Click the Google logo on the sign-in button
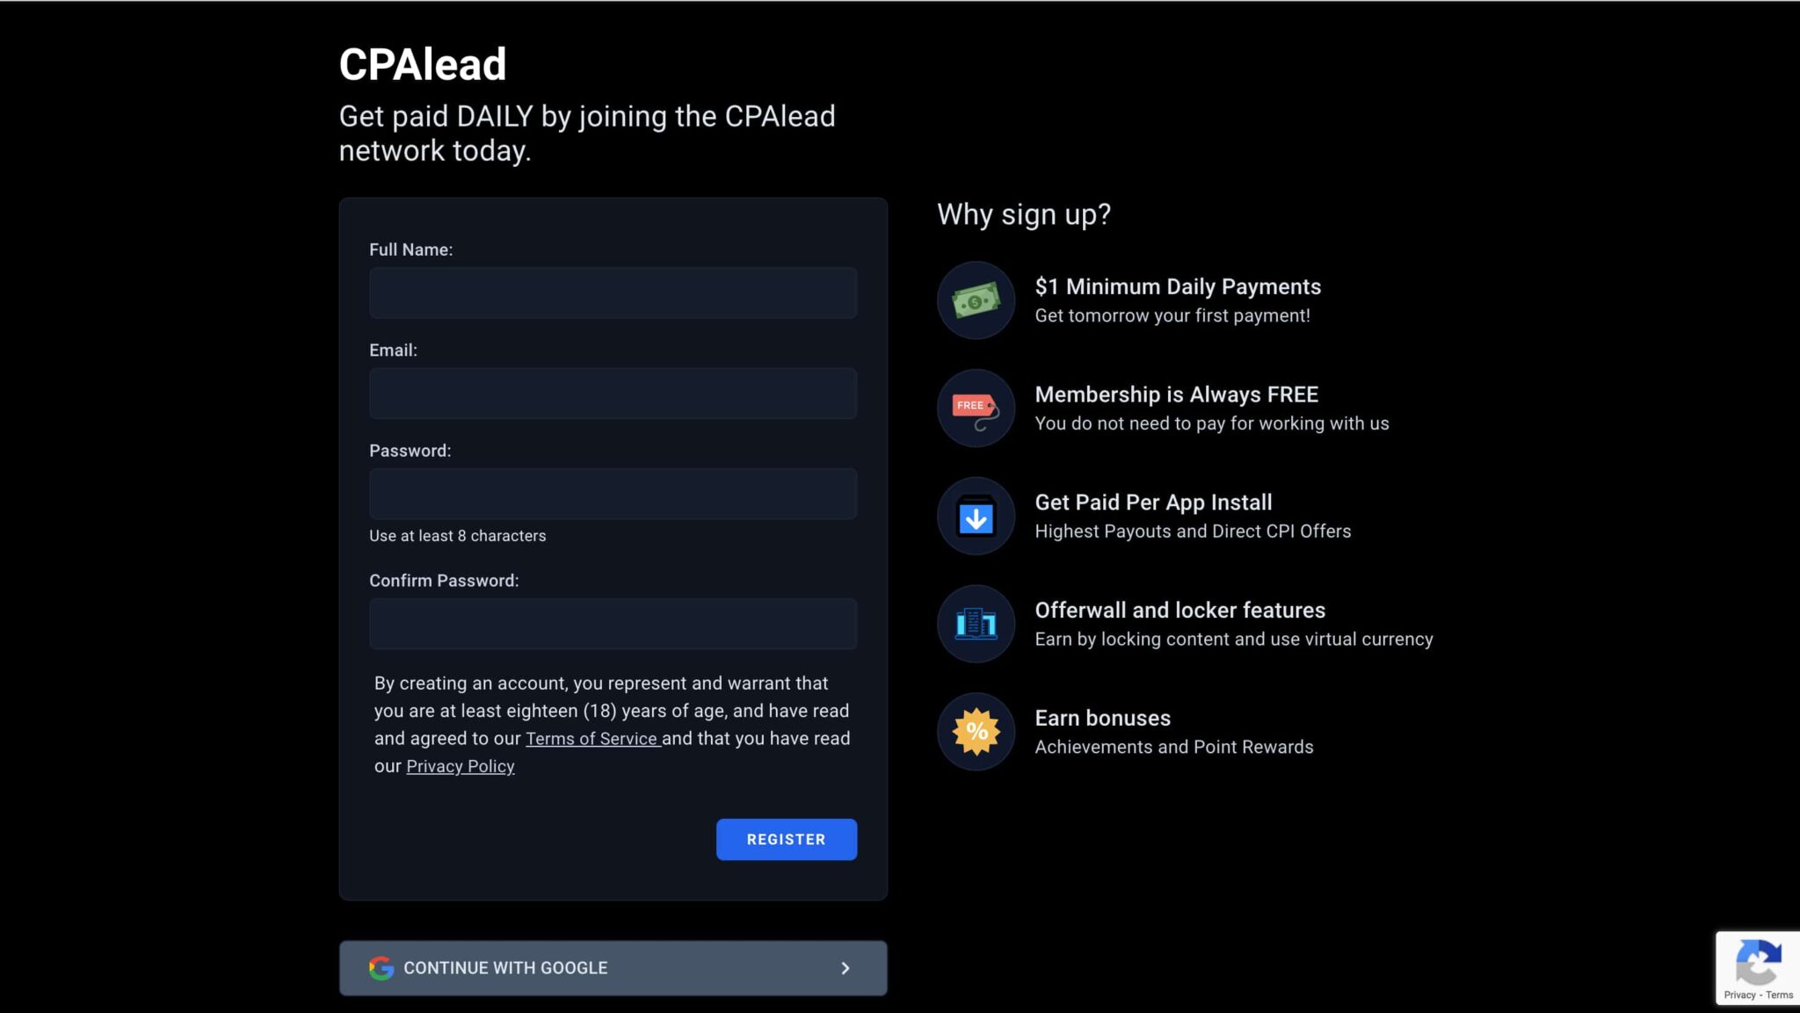Screen dimensions: 1800x1013 click(381, 967)
